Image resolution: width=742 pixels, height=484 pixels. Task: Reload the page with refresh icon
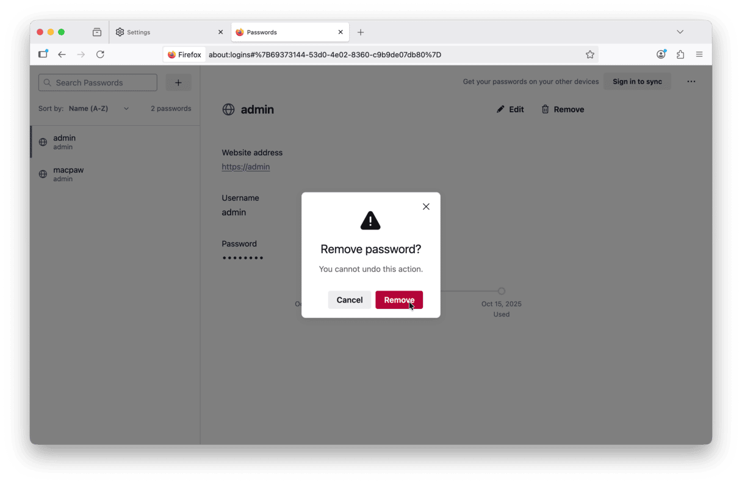coord(100,54)
